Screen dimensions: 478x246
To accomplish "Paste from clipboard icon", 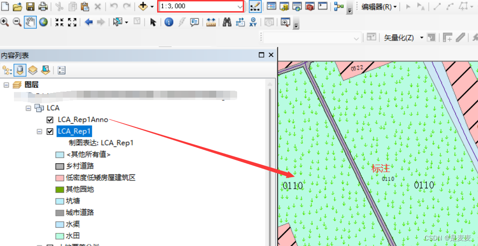I will 85,6.
